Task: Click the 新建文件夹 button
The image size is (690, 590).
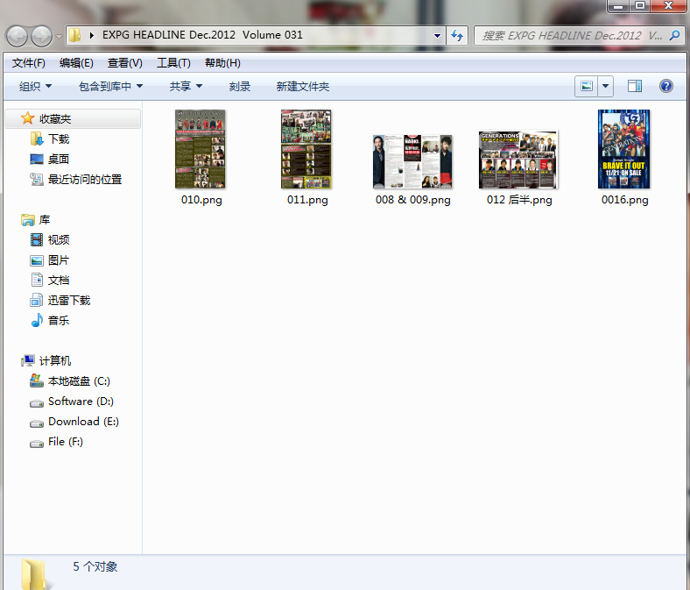Action: pos(303,87)
